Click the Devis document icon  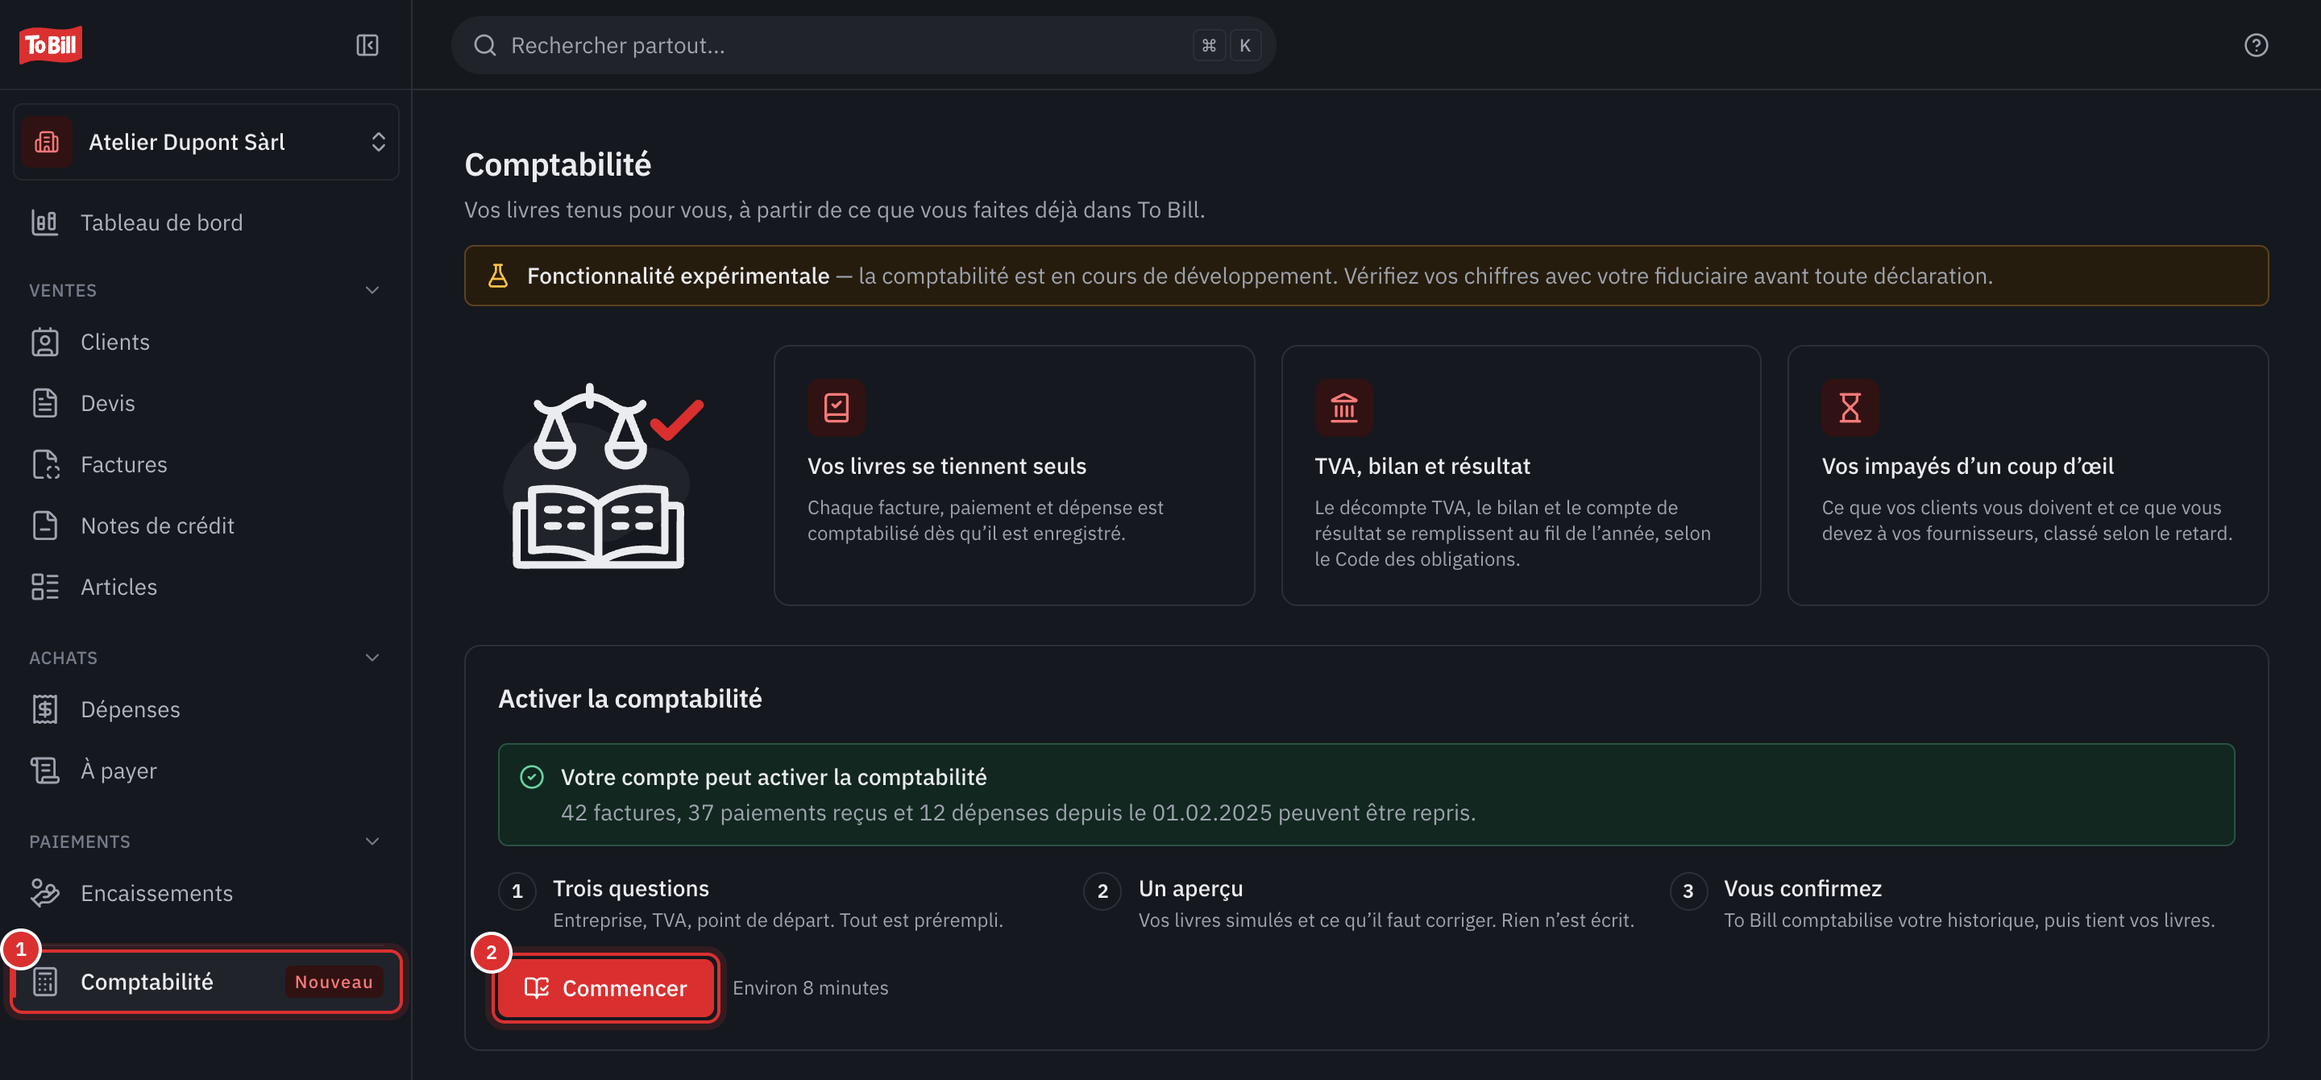[x=44, y=403]
